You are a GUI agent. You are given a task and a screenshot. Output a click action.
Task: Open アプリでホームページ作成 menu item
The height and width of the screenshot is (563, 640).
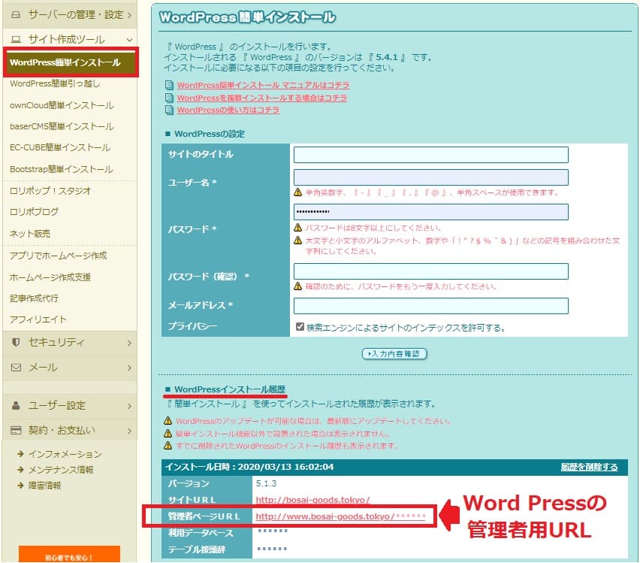click(x=58, y=256)
